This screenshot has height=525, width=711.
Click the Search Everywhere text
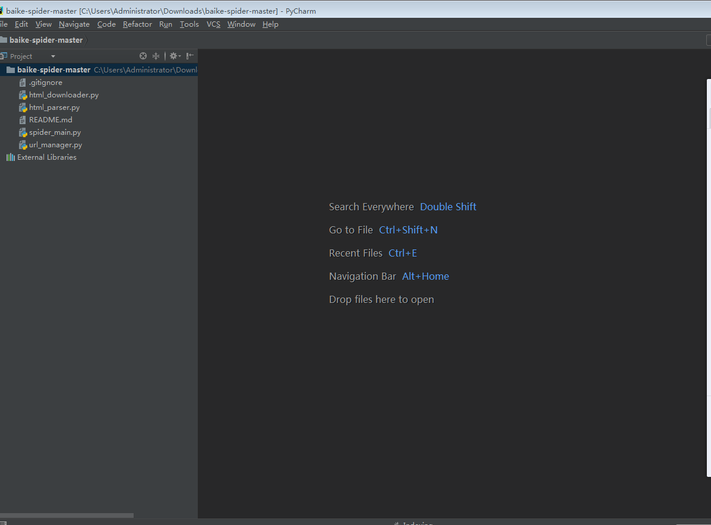tap(371, 207)
